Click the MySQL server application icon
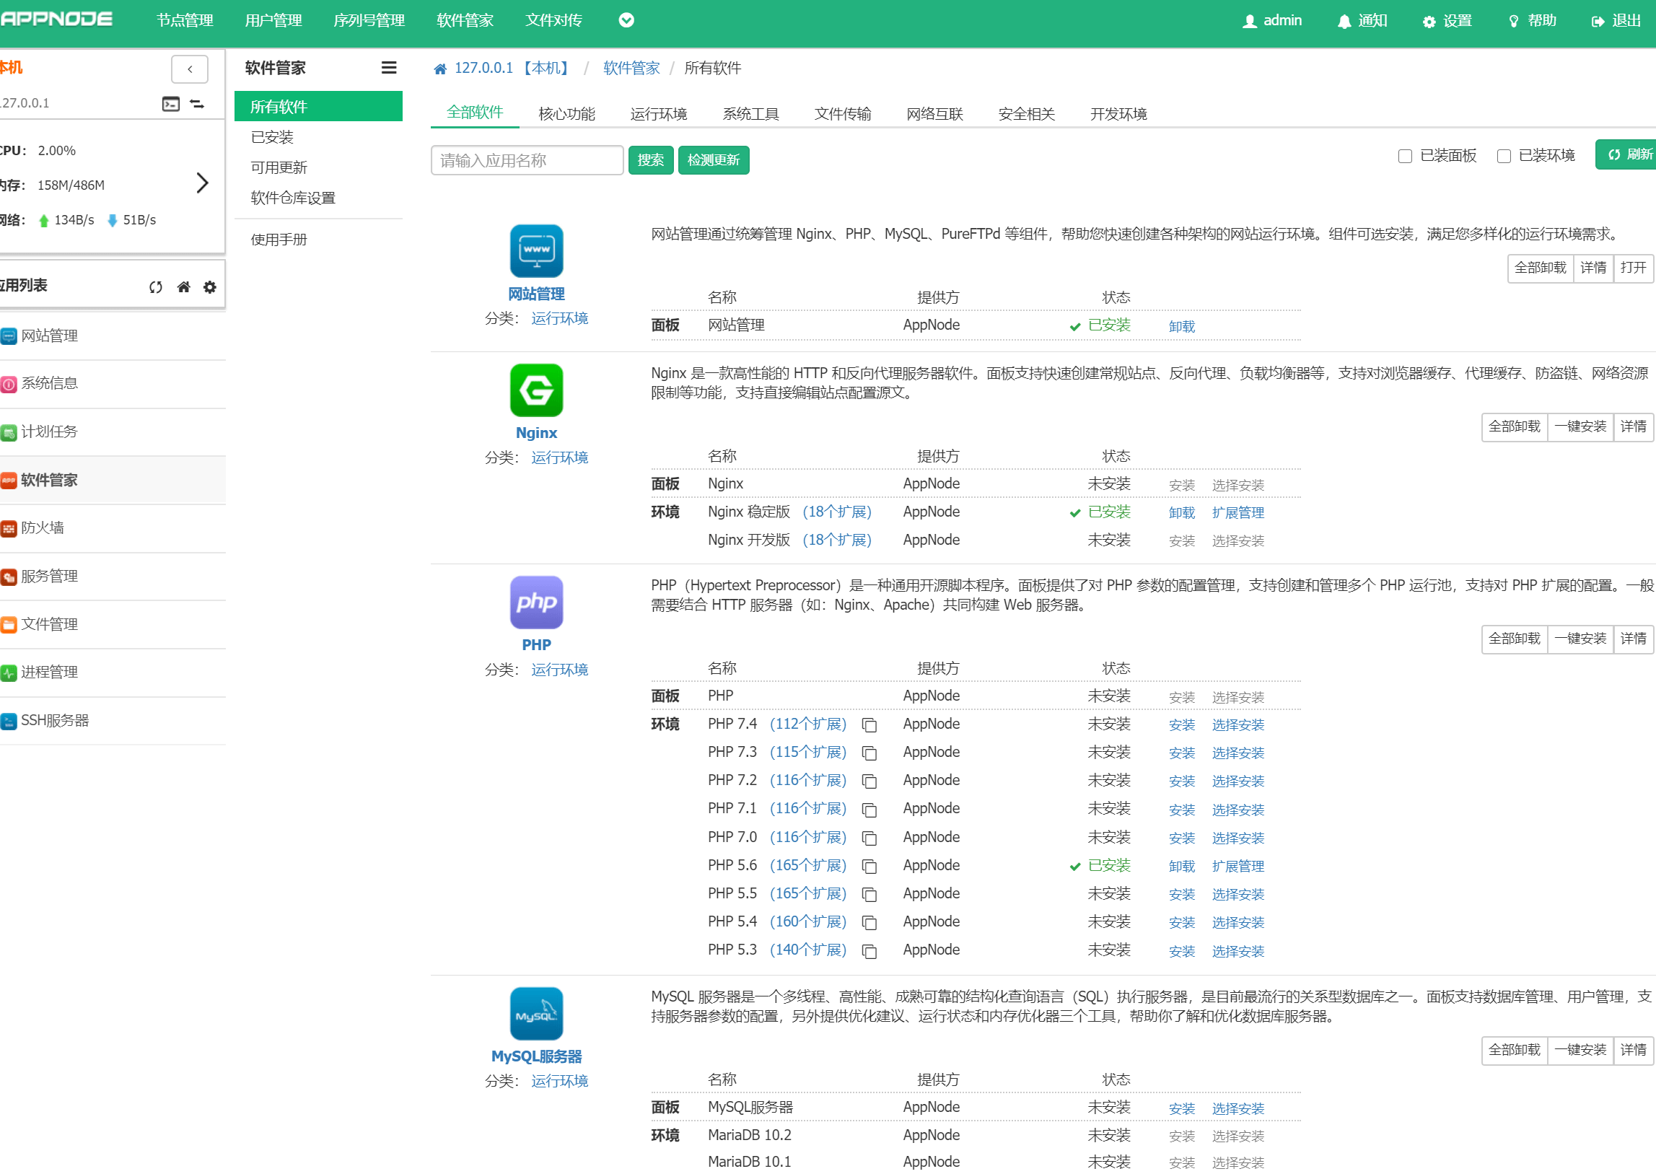 (x=536, y=1014)
